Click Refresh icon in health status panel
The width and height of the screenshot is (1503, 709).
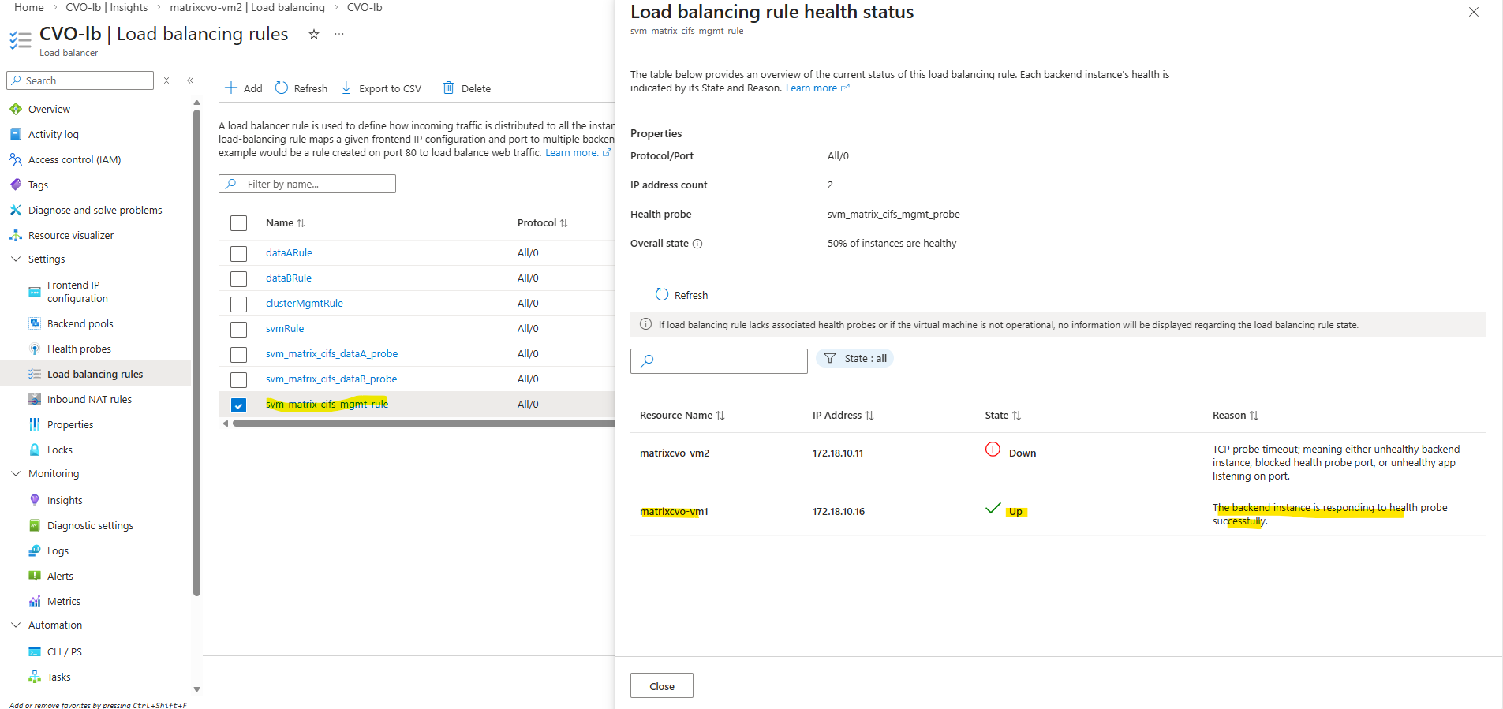[662, 294]
